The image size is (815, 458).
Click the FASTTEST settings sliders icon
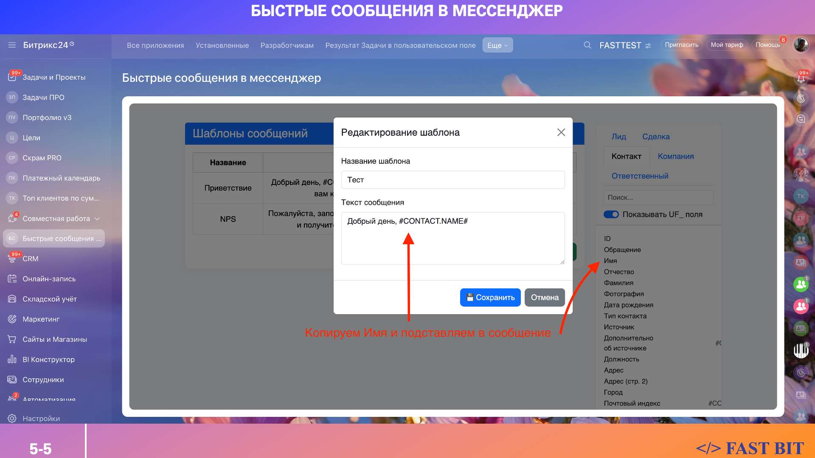coord(648,45)
